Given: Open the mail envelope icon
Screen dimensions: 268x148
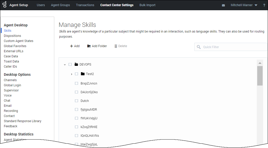Looking at the screenshot, I should click(x=223, y=5).
